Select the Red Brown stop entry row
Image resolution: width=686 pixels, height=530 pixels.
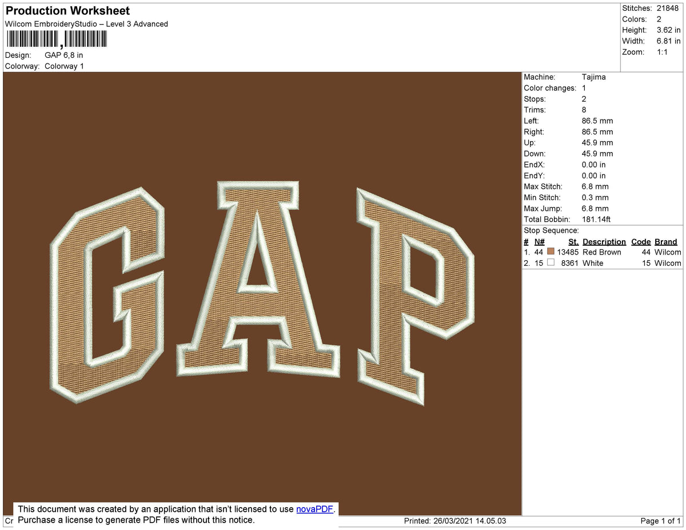click(600, 252)
